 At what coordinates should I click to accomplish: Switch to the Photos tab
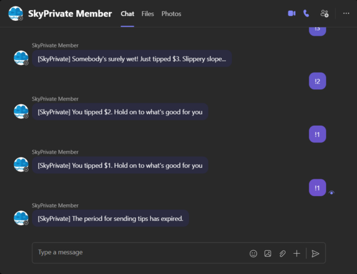pos(171,14)
